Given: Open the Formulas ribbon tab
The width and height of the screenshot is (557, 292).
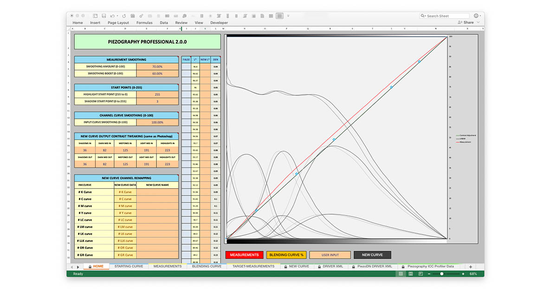Looking at the screenshot, I should pyautogui.click(x=144, y=23).
